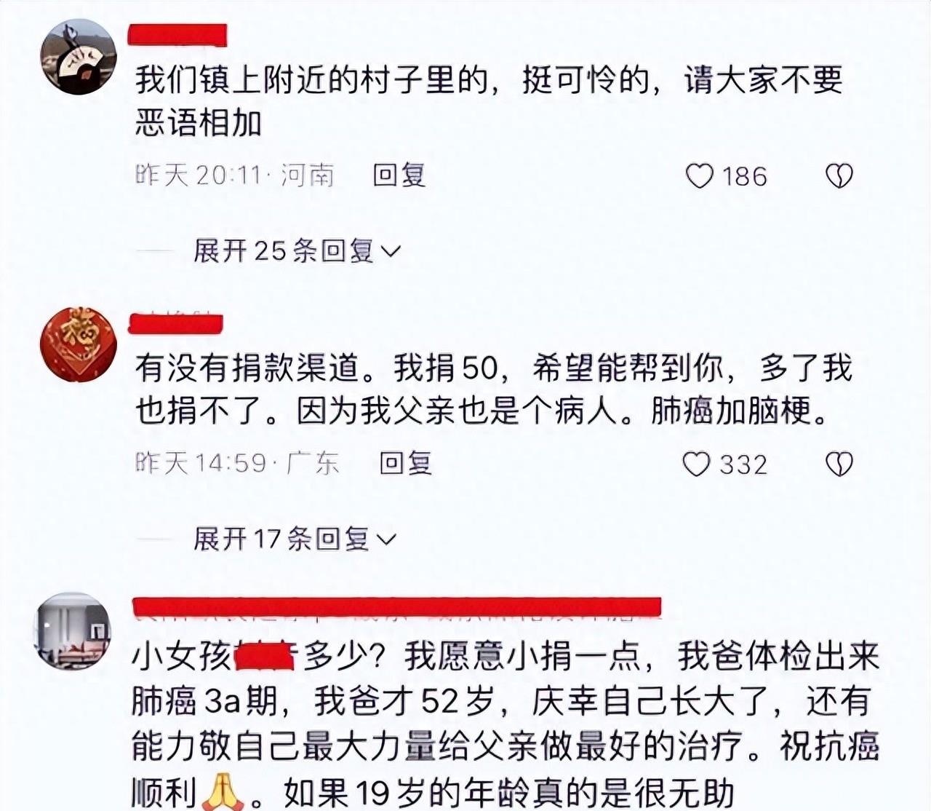931x811 pixels.
Task: Open the third commenter's room-photo avatar
Action: (x=73, y=631)
